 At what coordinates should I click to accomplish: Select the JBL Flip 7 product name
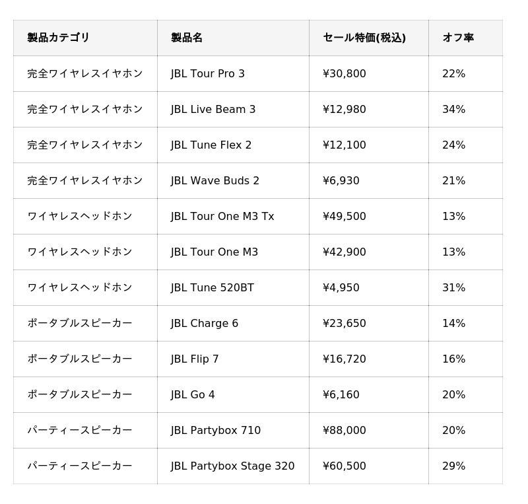point(195,359)
